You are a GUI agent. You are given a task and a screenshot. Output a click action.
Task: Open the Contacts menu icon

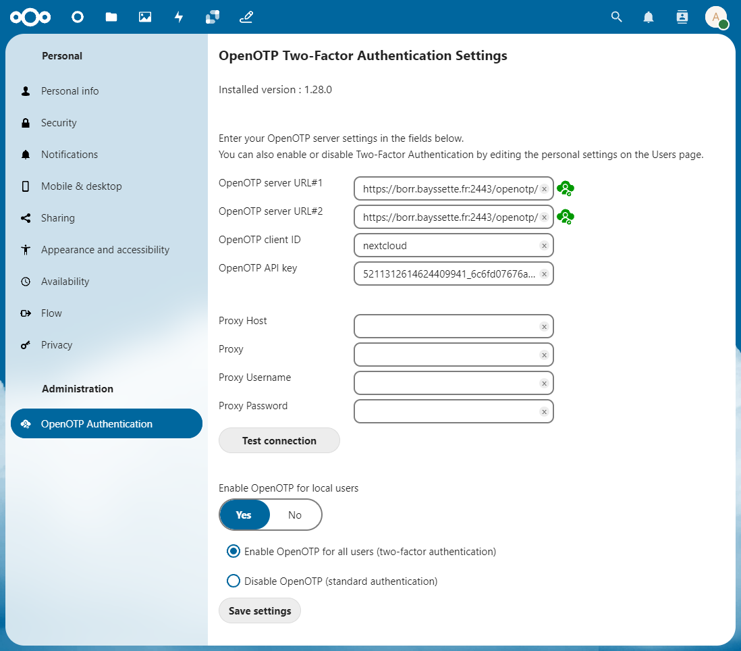tap(682, 18)
